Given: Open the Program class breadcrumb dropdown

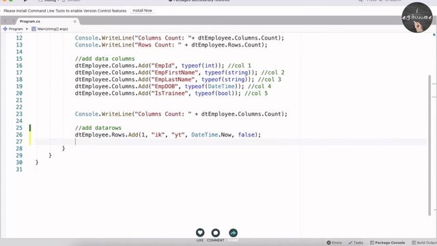Looking at the screenshot, I should [16, 29].
